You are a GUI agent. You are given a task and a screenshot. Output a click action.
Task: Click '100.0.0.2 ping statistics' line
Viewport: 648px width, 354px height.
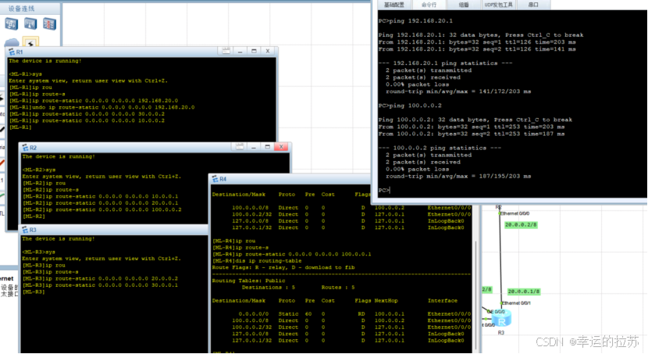(x=440, y=148)
